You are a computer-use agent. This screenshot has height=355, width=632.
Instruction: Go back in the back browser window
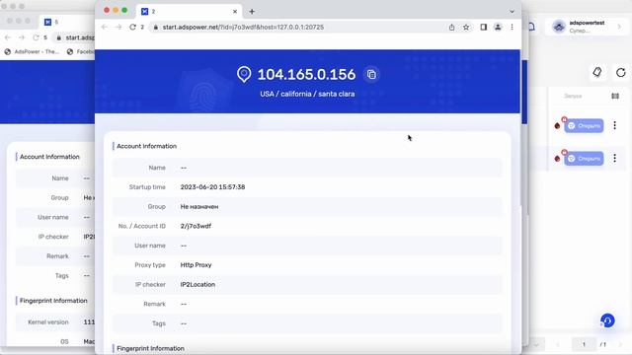(8, 37)
